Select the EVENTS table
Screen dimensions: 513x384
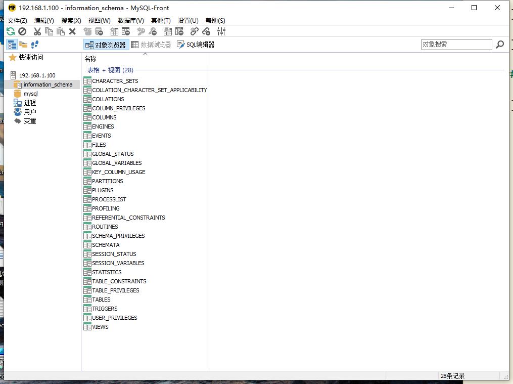click(101, 136)
